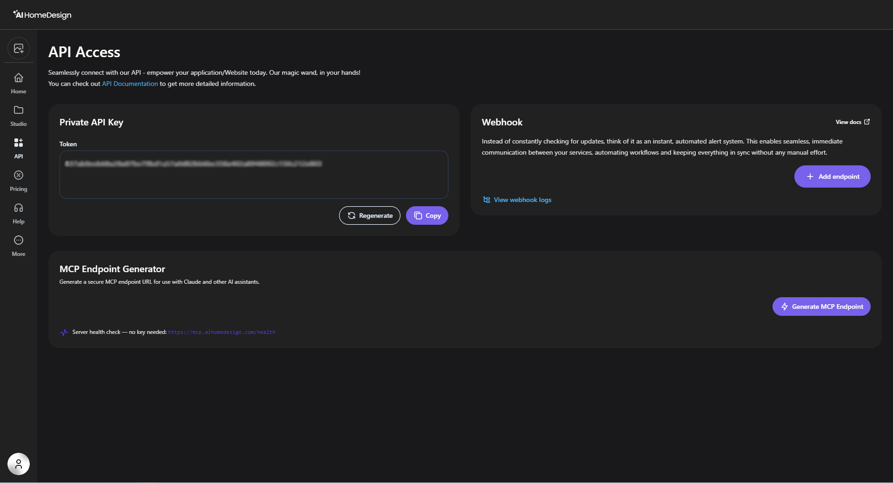Click the AI HomeDesign logo

tap(42, 15)
